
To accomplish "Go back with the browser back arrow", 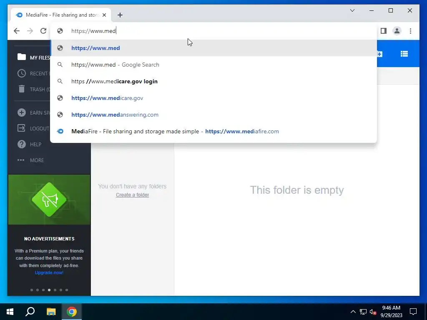I will point(17,31).
